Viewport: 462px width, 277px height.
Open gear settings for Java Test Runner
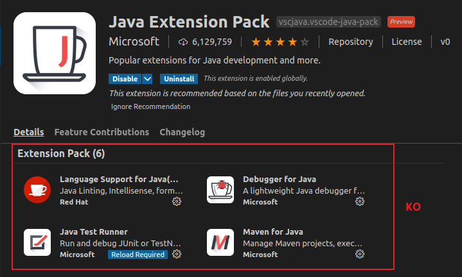point(177,254)
